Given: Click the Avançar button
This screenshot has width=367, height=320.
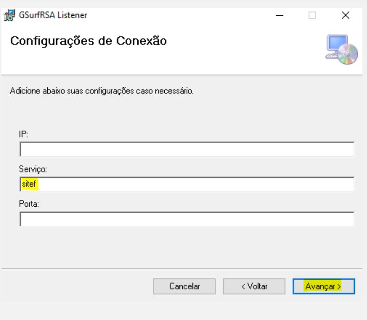Looking at the screenshot, I should coord(324,286).
